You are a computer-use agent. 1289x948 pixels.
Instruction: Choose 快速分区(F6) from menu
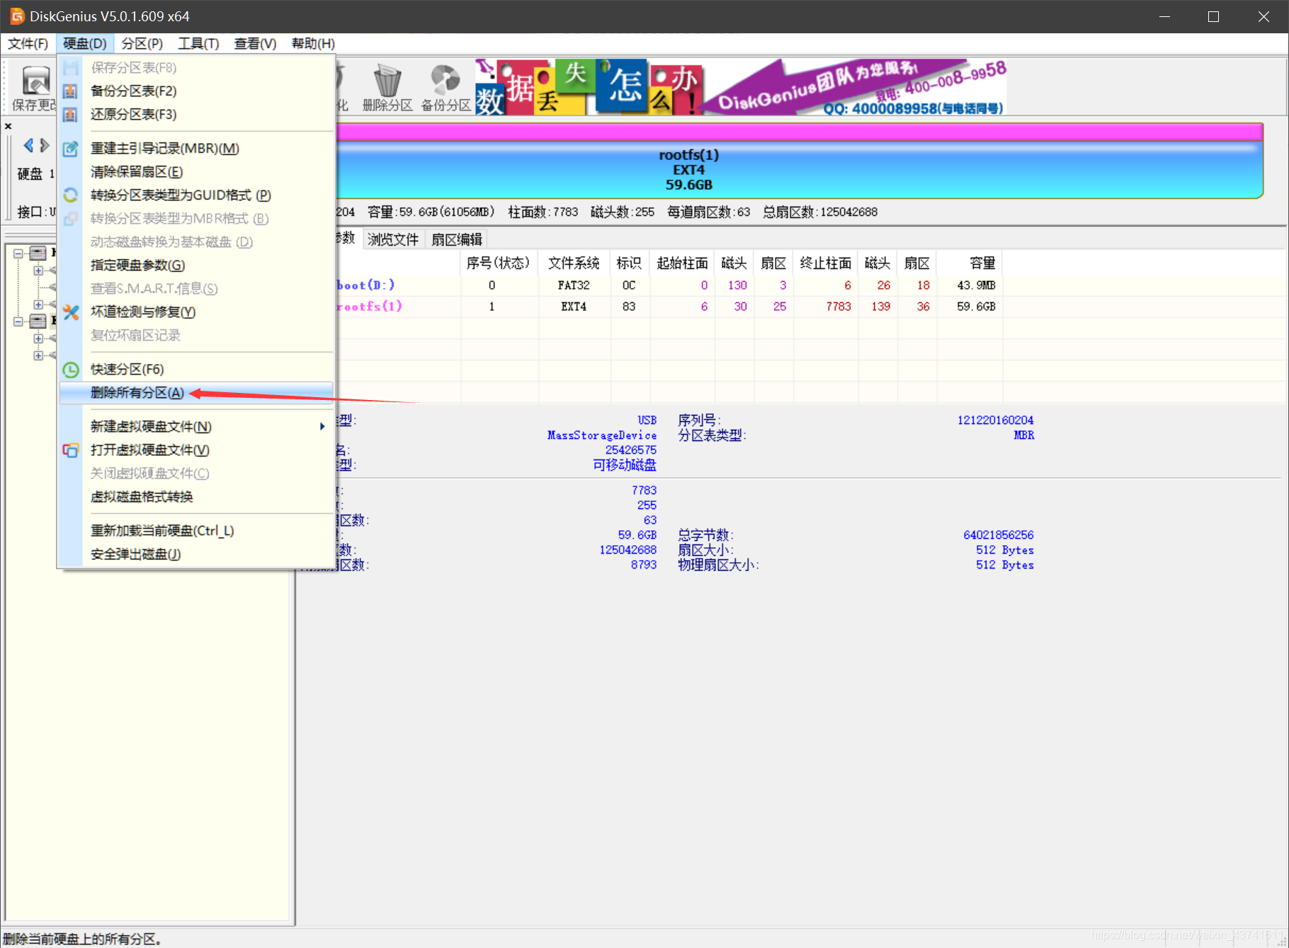(x=196, y=370)
